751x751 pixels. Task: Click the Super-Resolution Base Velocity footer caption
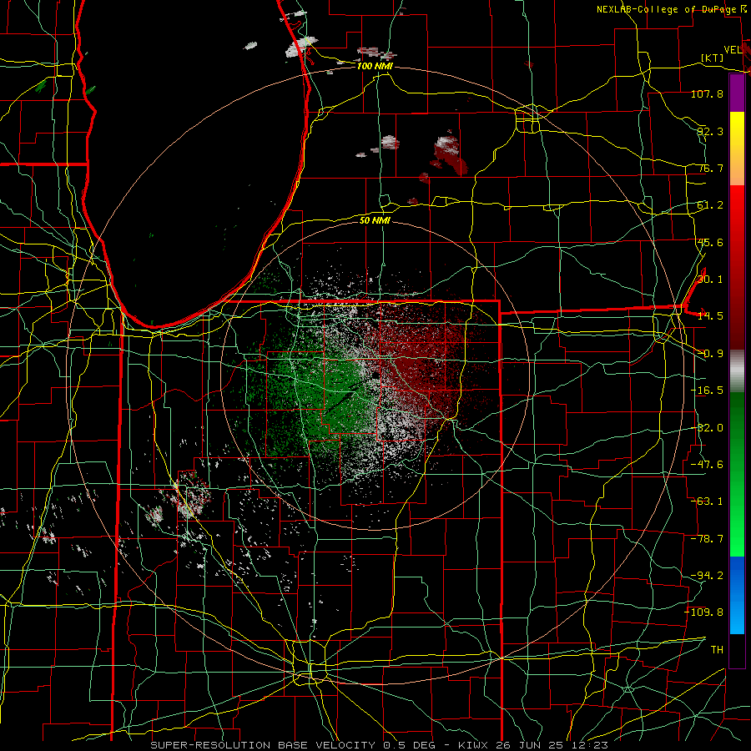point(380,745)
